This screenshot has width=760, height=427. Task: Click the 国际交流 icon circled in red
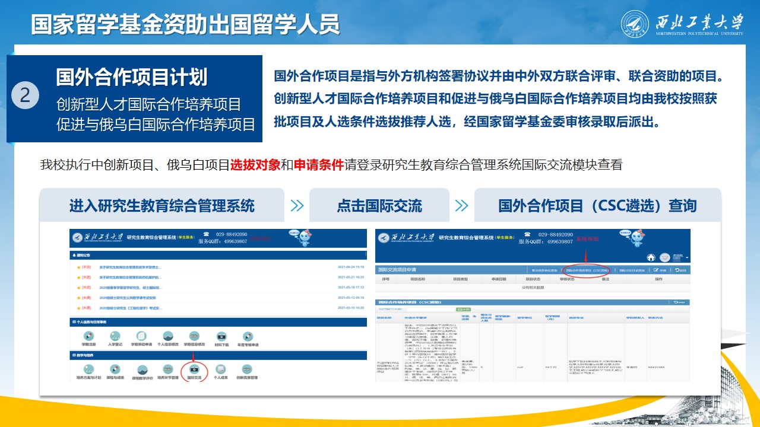pos(194,371)
